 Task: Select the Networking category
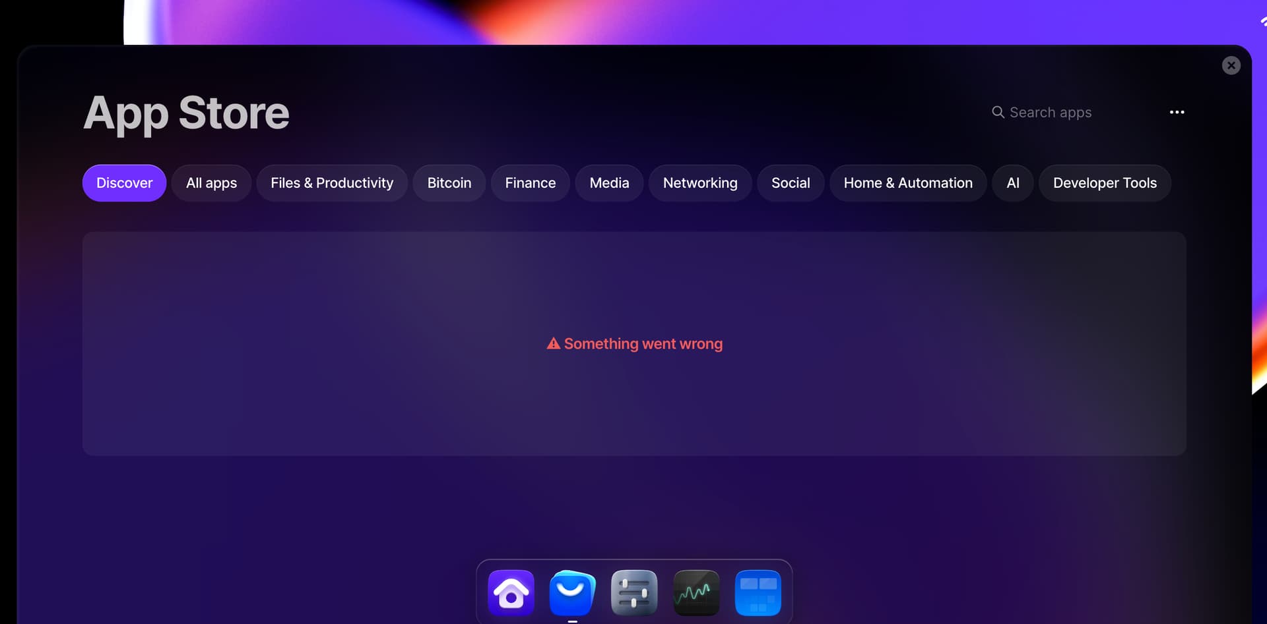click(x=700, y=183)
